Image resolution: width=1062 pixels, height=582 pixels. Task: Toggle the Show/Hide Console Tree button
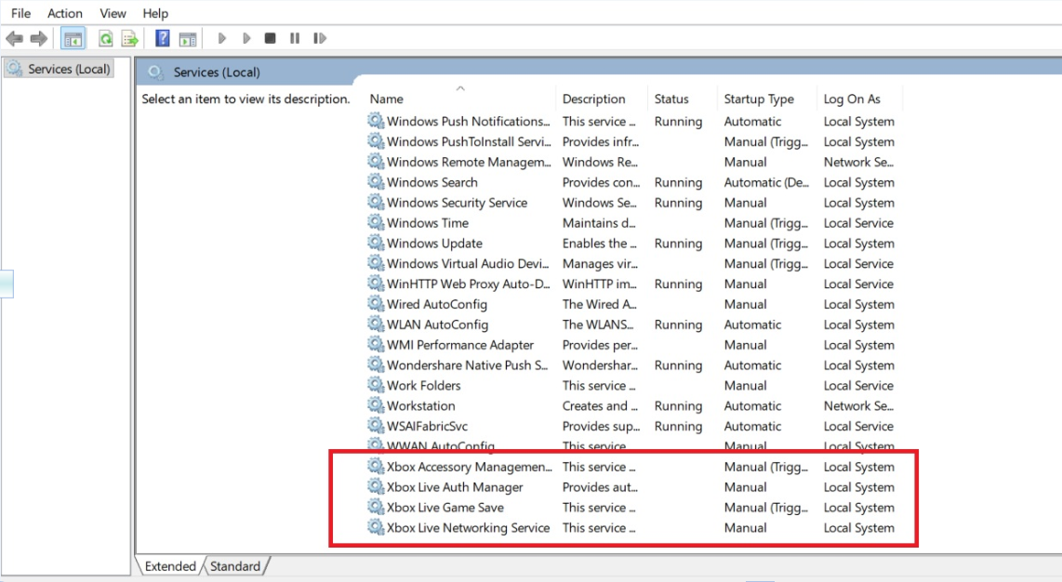(73, 39)
